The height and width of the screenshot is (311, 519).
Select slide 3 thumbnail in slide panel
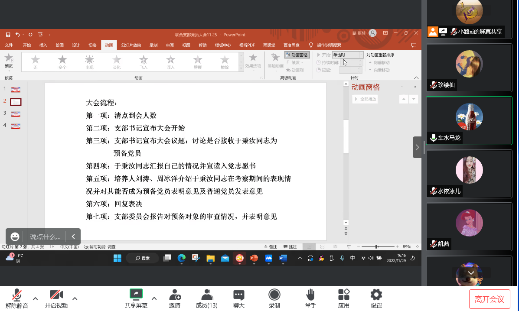pos(16,114)
